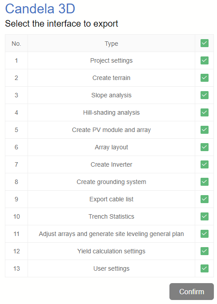Click the No. column header
217x304 pixels.
(16, 44)
